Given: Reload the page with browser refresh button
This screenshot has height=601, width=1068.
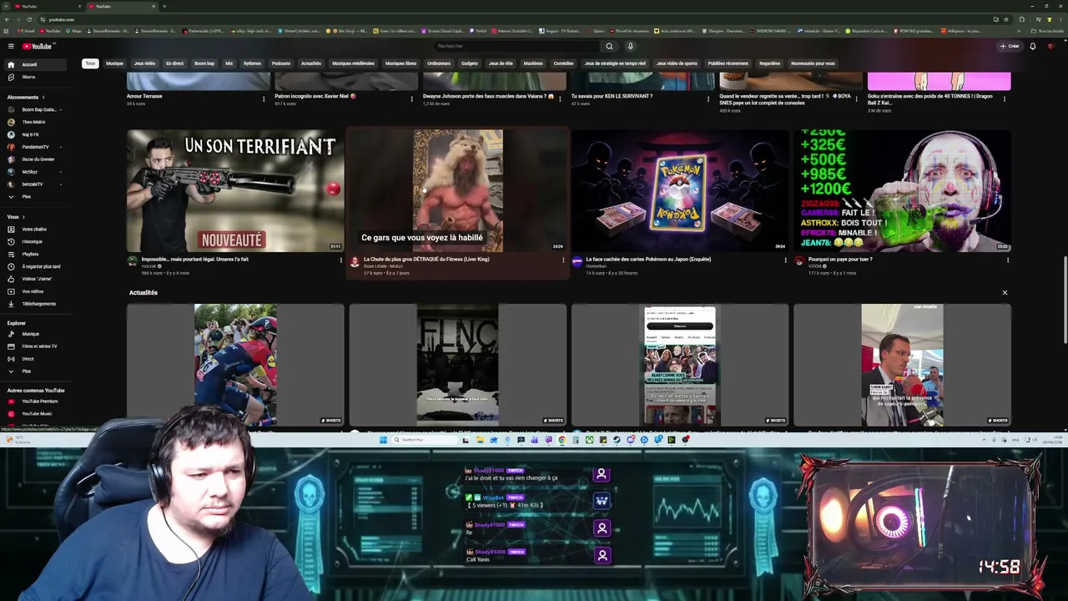Looking at the screenshot, I should [x=29, y=19].
